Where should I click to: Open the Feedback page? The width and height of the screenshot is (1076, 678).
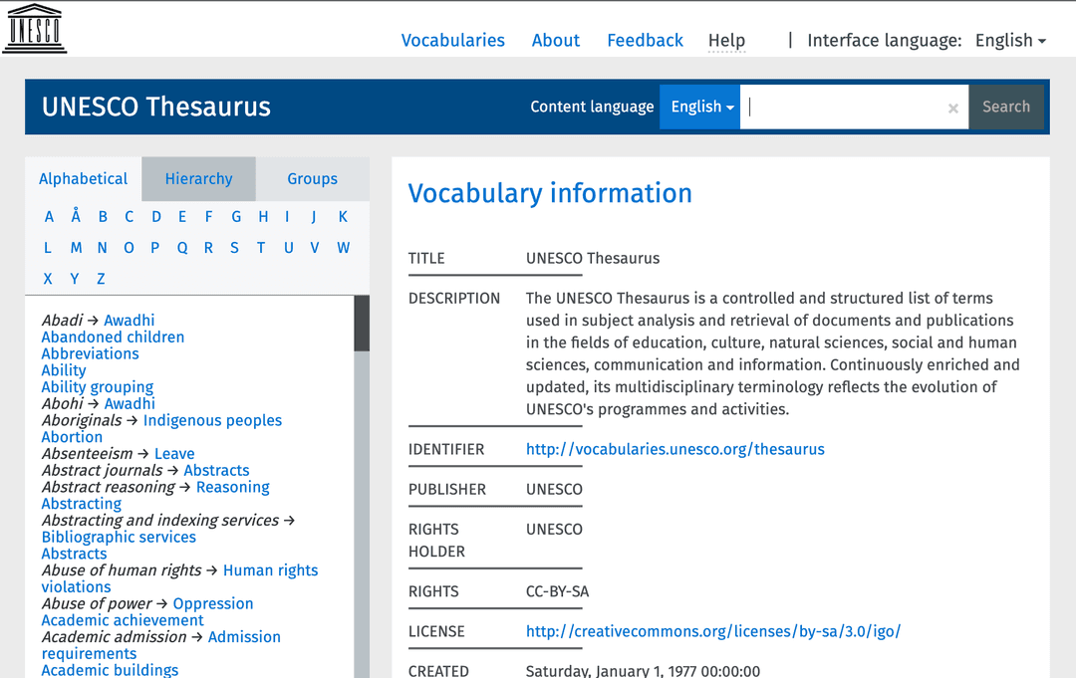click(645, 41)
